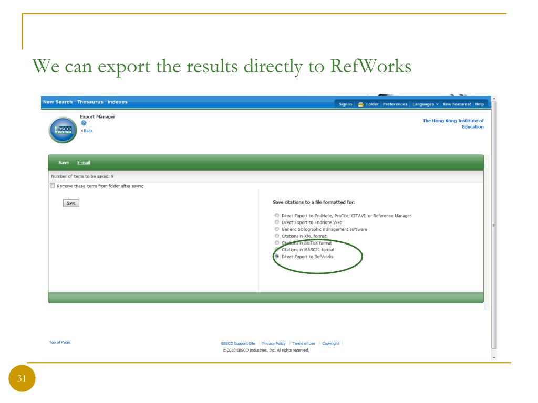Screen dimensions: 538x403
Task: Select Citations in MARC21 format
Action: [x=276, y=250]
